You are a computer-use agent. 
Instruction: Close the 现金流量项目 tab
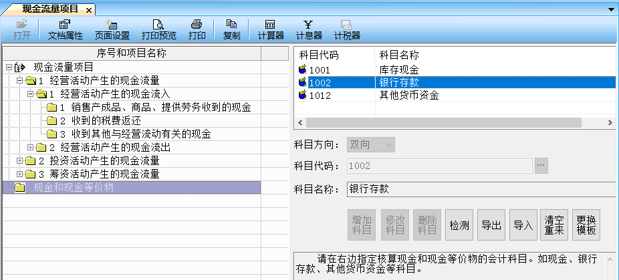[88, 10]
